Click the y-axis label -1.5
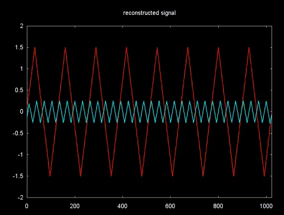The width and height of the screenshot is (284, 215). tap(18, 176)
